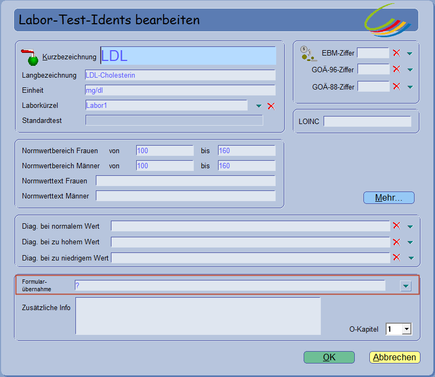Image resolution: width=435 pixels, height=377 pixels.
Task: Open the O-Kapitel dropdown
Action: 405,328
